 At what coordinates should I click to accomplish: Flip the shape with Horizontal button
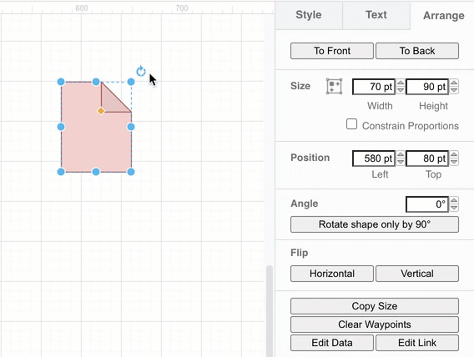(x=332, y=274)
